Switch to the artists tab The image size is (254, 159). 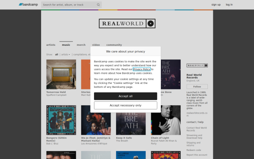[51, 45]
